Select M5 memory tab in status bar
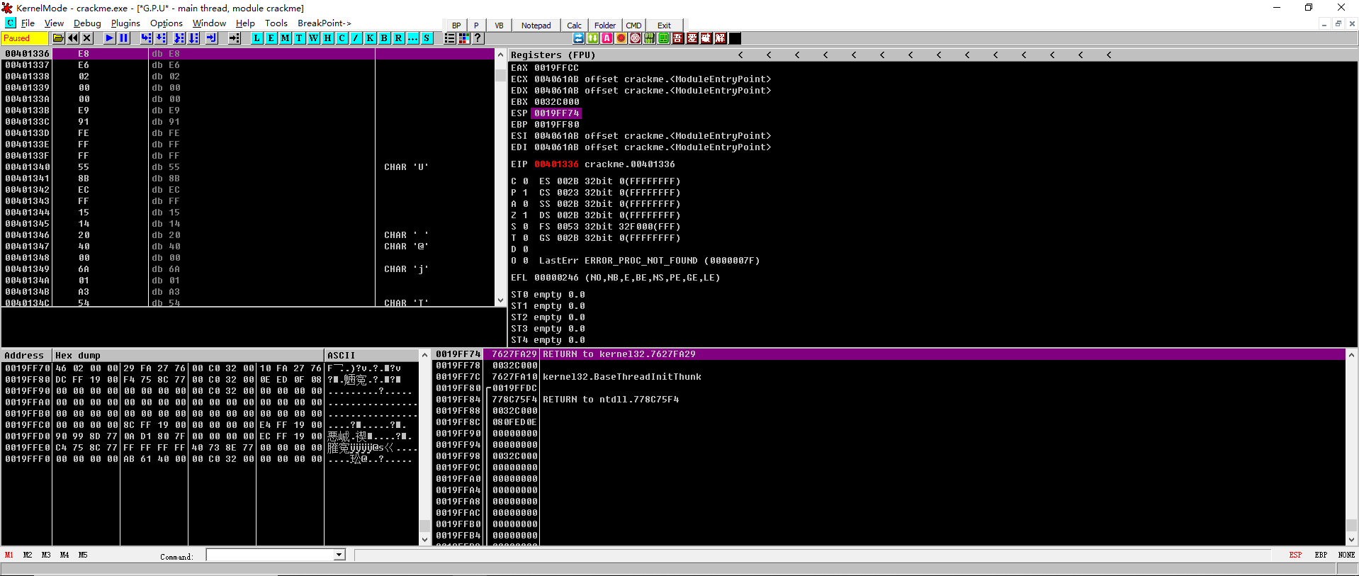This screenshot has width=1359, height=576. click(x=83, y=555)
